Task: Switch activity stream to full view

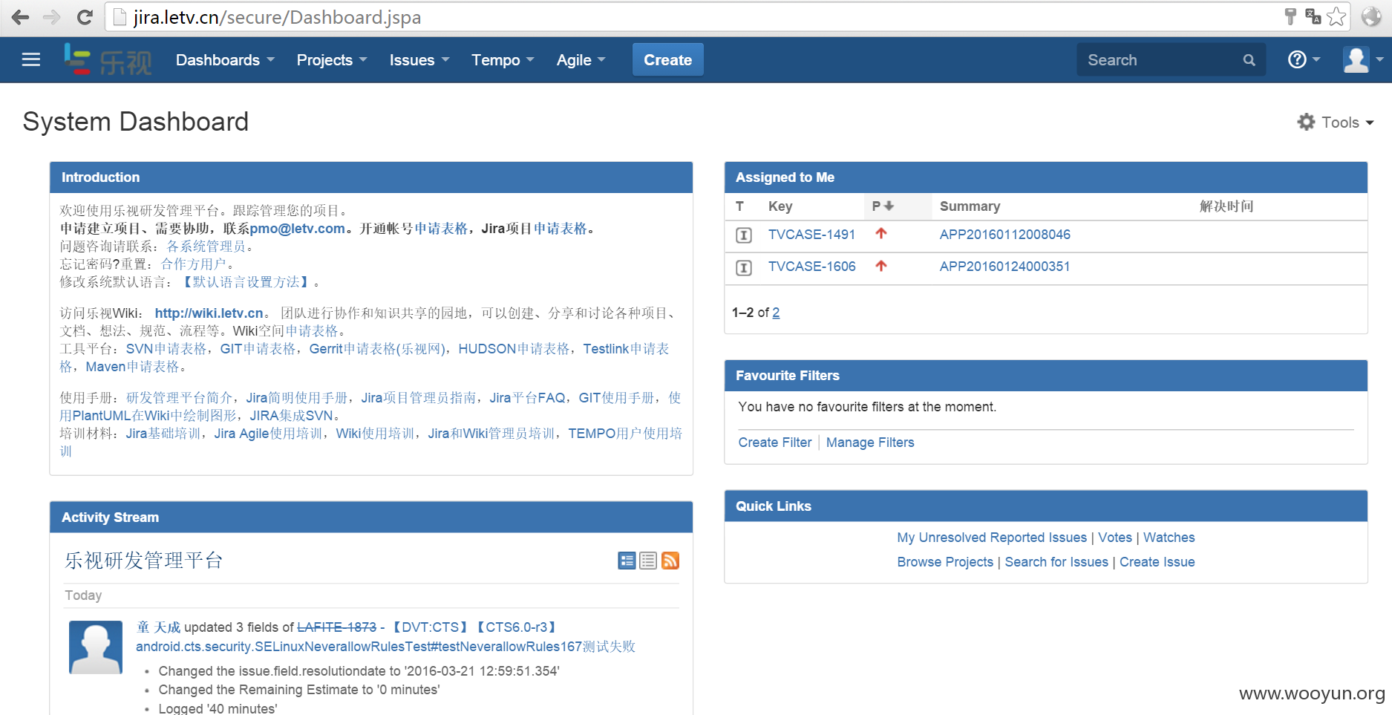Action: click(627, 561)
